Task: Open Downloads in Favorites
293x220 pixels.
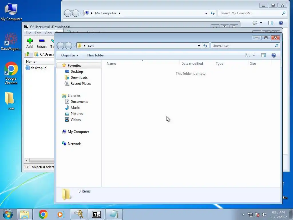Action: (x=76, y=77)
